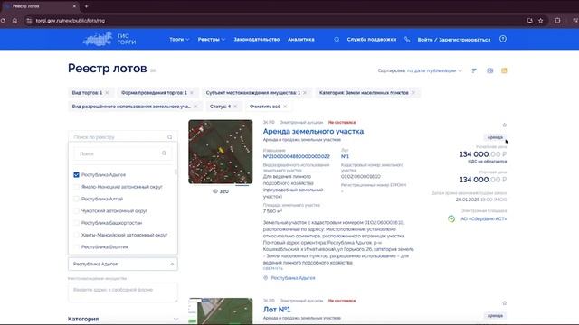Add 'Лот №1' to favorites star
Screen dimensions: 579x325
click(505, 303)
